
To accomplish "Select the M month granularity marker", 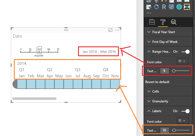I will click(x=39, y=50).
